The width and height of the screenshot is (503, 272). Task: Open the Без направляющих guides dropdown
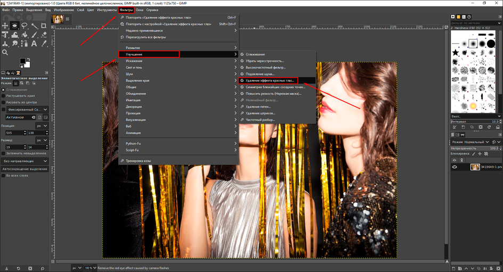click(25, 161)
